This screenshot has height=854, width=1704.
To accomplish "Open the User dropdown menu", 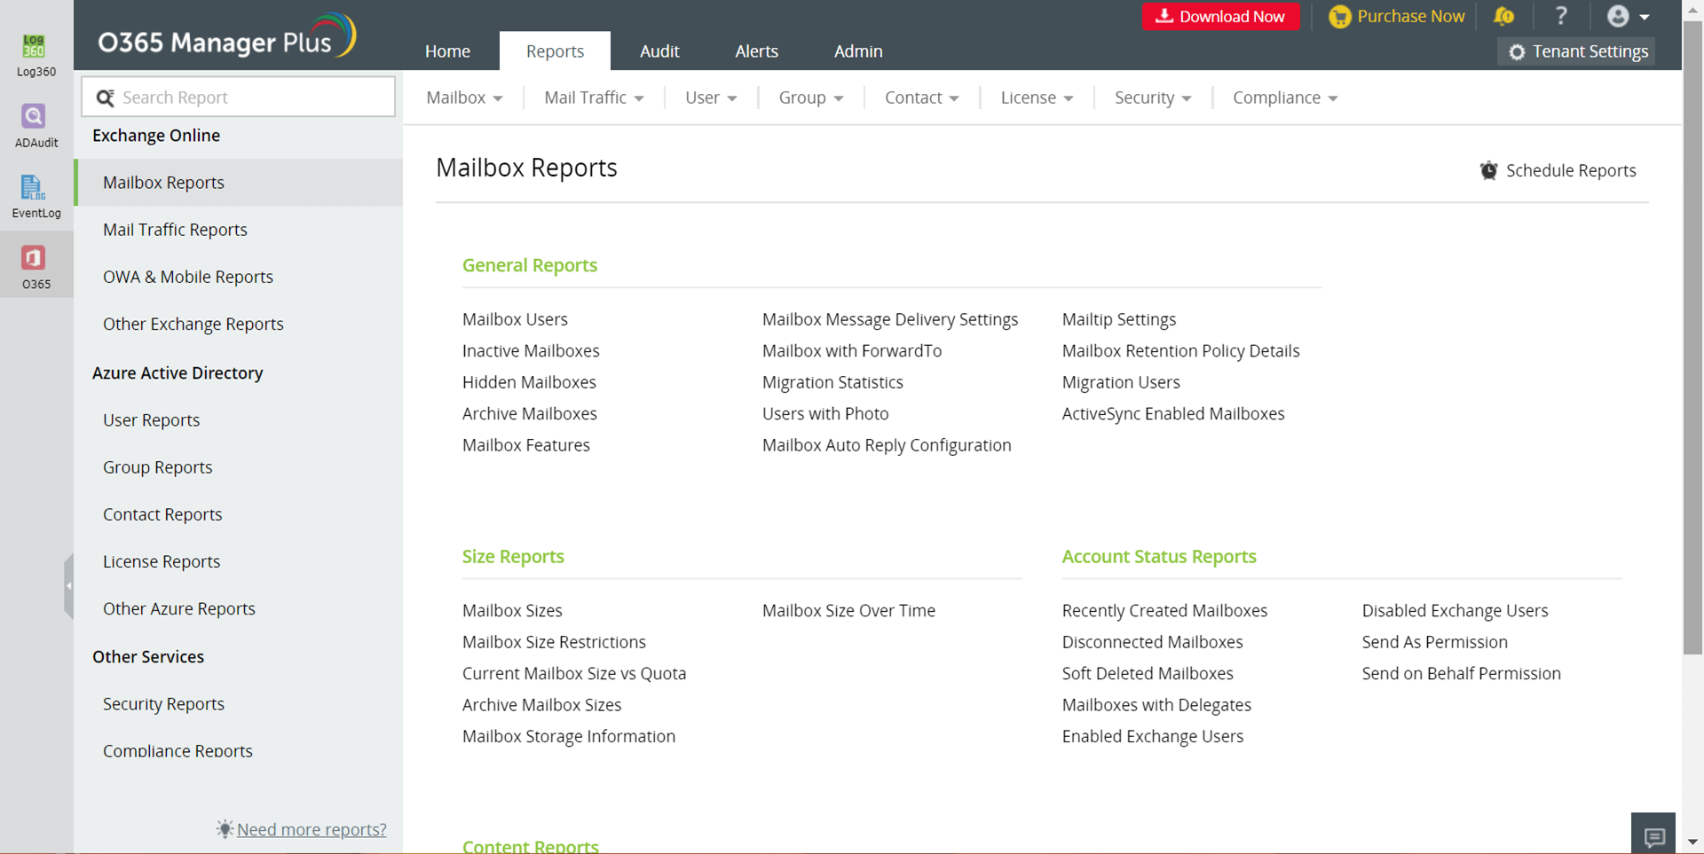I will tap(711, 98).
